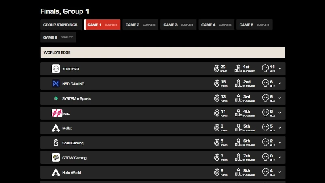Click NSD GAMING's 15 points value

pyautogui.click(x=223, y=82)
